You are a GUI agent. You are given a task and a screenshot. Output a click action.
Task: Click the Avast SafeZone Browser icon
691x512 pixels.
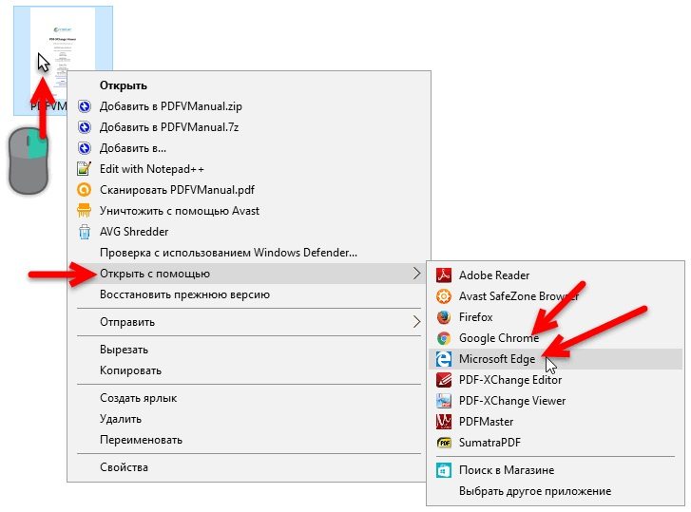(x=444, y=295)
